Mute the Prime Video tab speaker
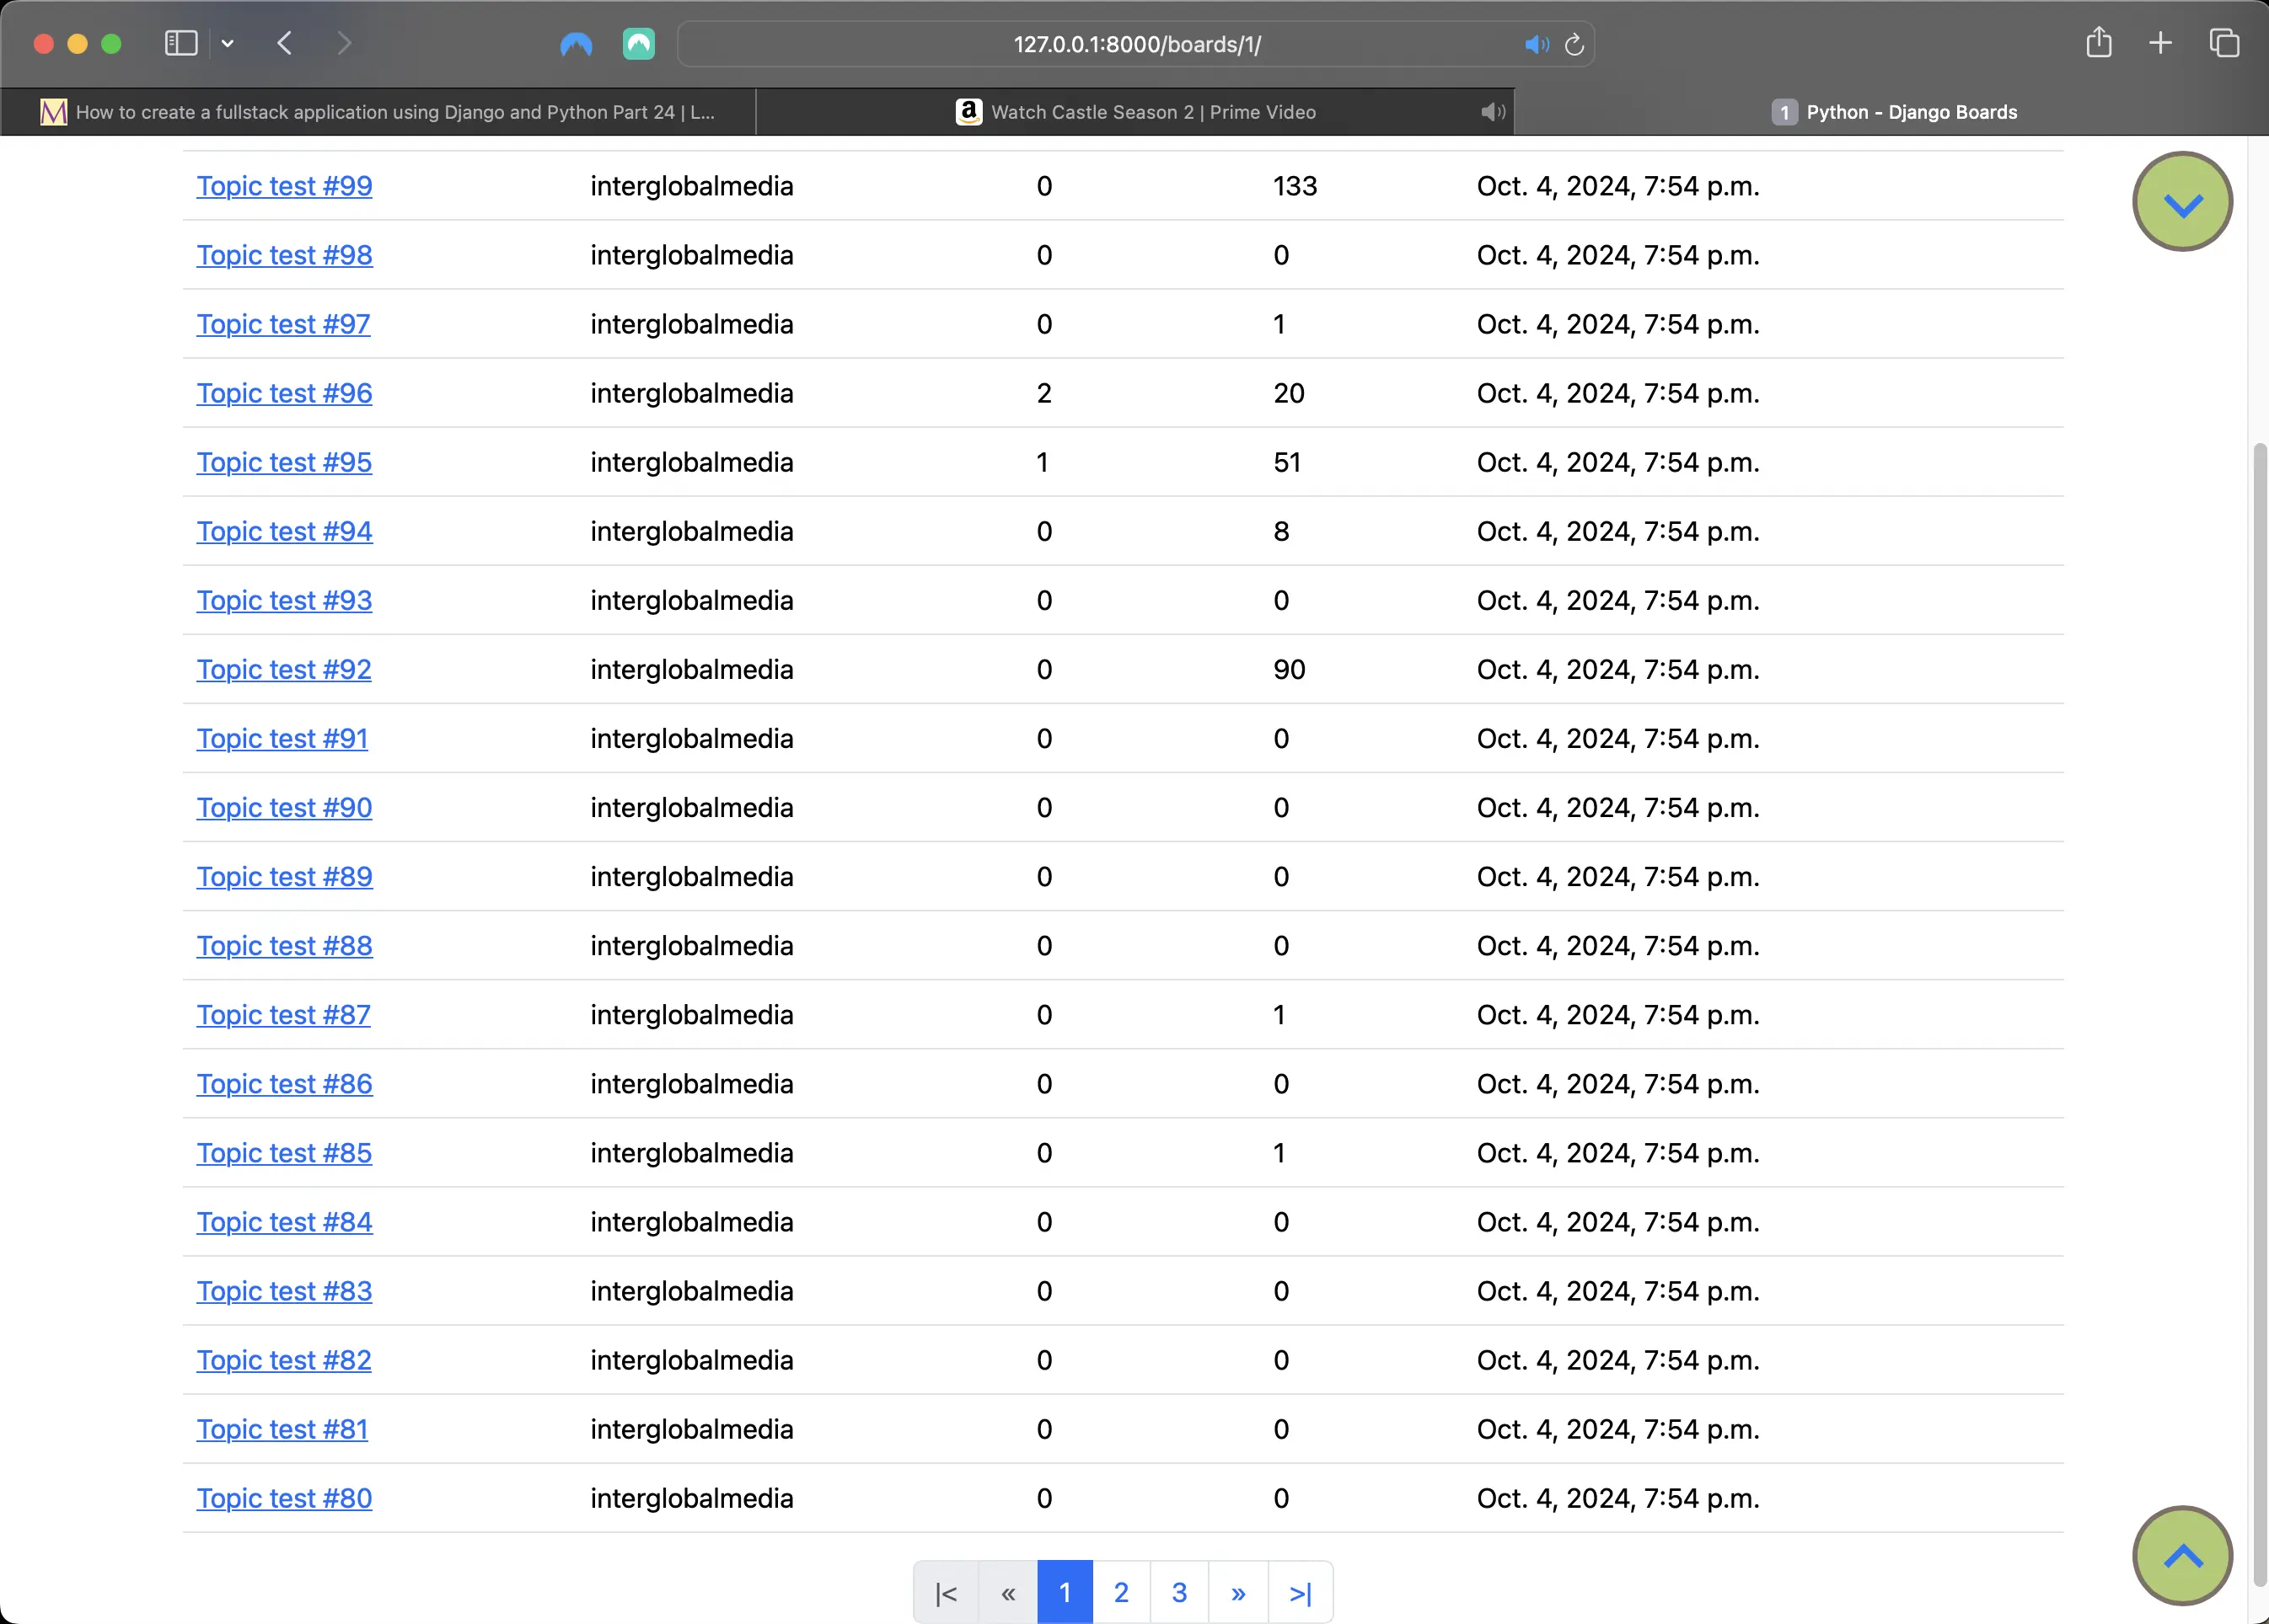This screenshot has height=1624, width=2269. coord(1493,112)
